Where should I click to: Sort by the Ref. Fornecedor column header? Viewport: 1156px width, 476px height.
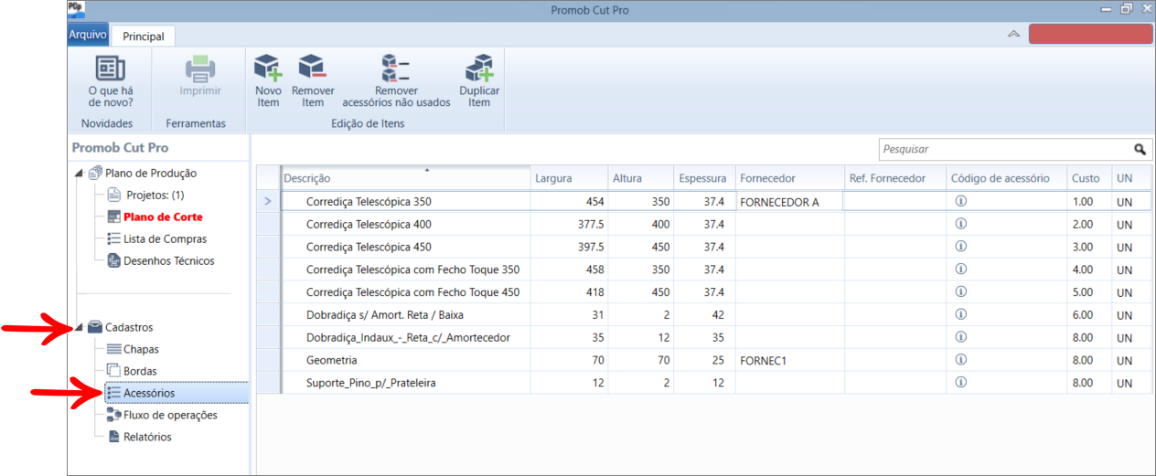coord(894,178)
